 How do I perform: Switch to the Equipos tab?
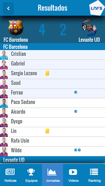click(31, 175)
